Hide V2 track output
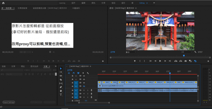The image size is (212, 109). point(84,83)
